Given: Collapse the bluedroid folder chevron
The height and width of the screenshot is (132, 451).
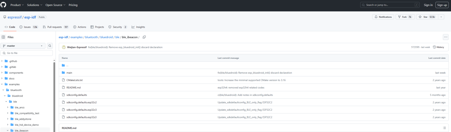Looking at the screenshot, I should click(x=5, y=96).
